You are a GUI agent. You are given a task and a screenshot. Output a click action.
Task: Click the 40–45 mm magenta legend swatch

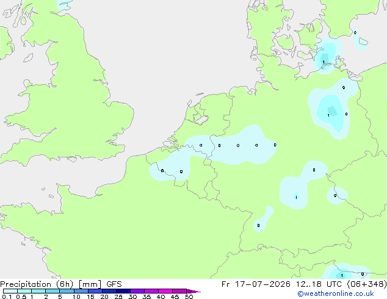[x=165, y=291]
